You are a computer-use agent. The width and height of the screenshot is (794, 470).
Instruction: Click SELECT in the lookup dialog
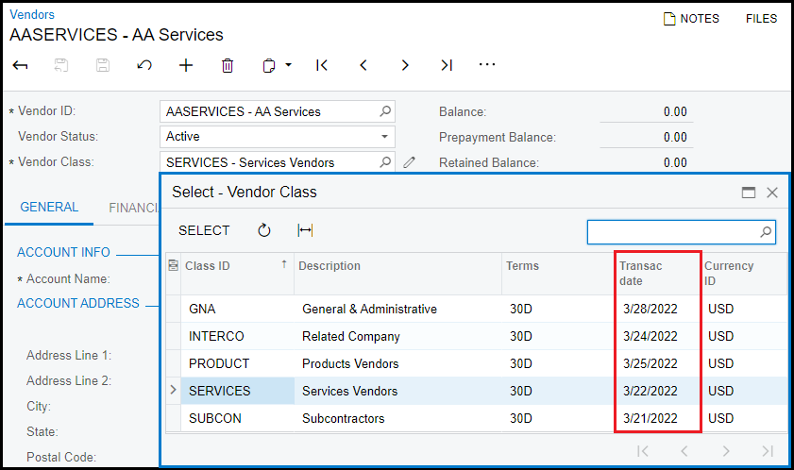[x=204, y=230]
